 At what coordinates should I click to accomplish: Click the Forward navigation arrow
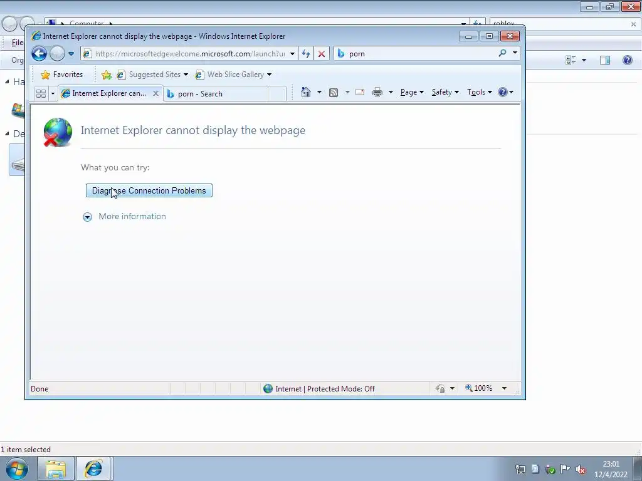(x=57, y=54)
